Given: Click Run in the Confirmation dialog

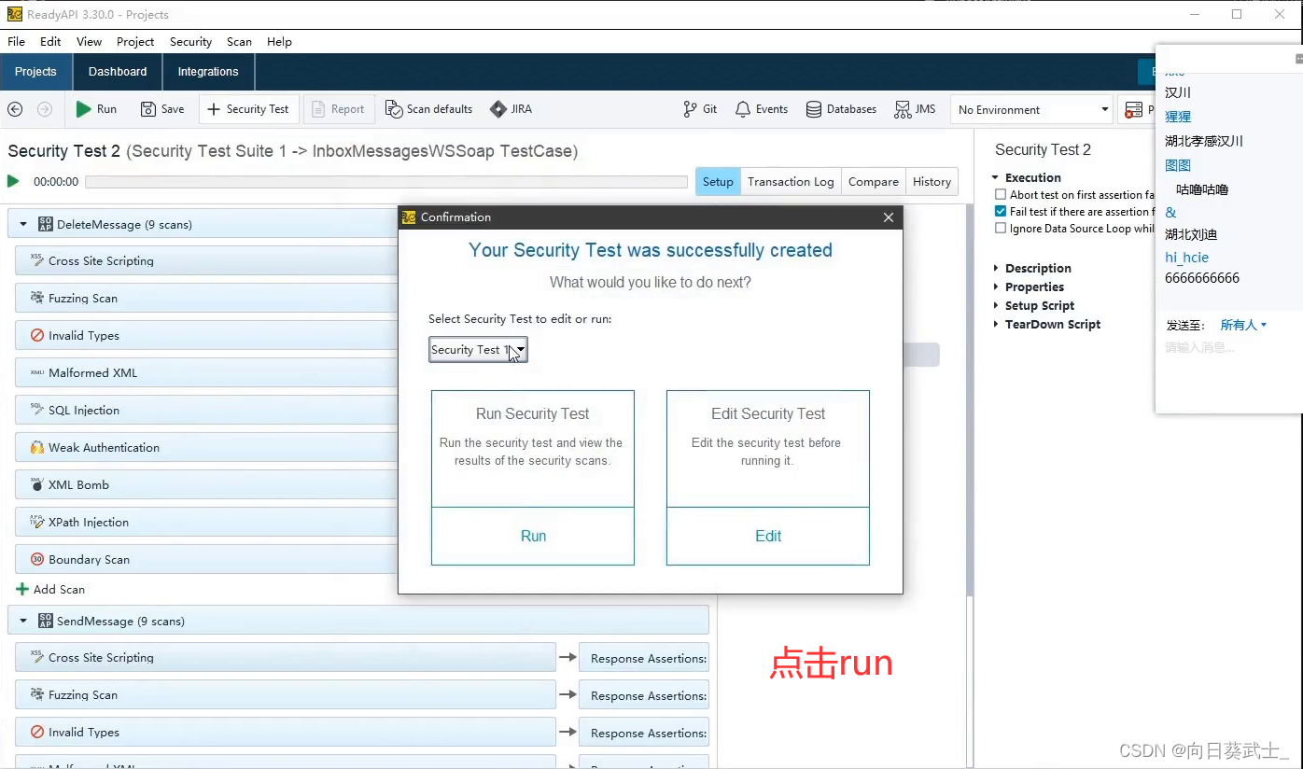Looking at the screenshot, I should 533,537.
